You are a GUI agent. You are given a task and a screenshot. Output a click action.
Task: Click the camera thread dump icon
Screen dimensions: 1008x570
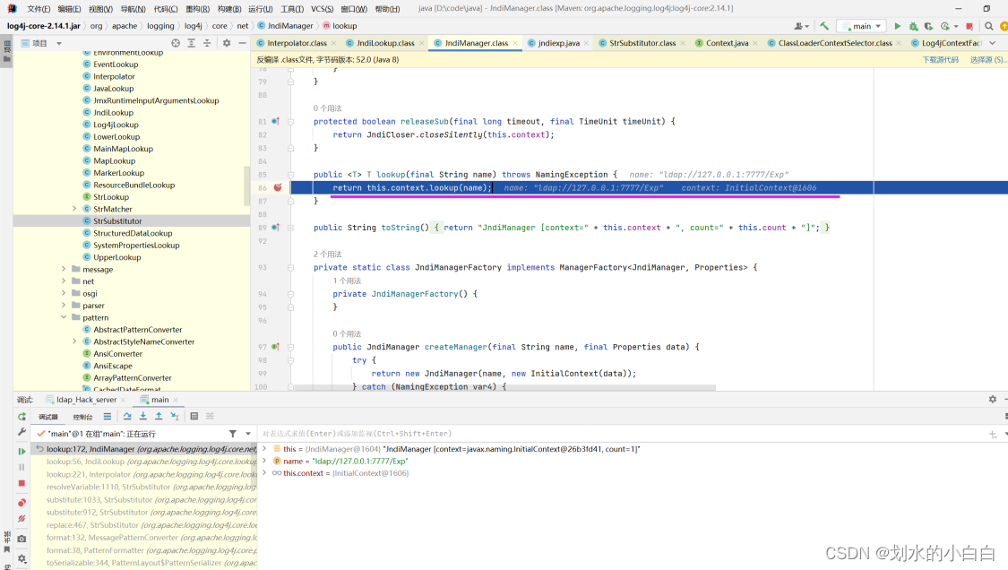[22, 539]
